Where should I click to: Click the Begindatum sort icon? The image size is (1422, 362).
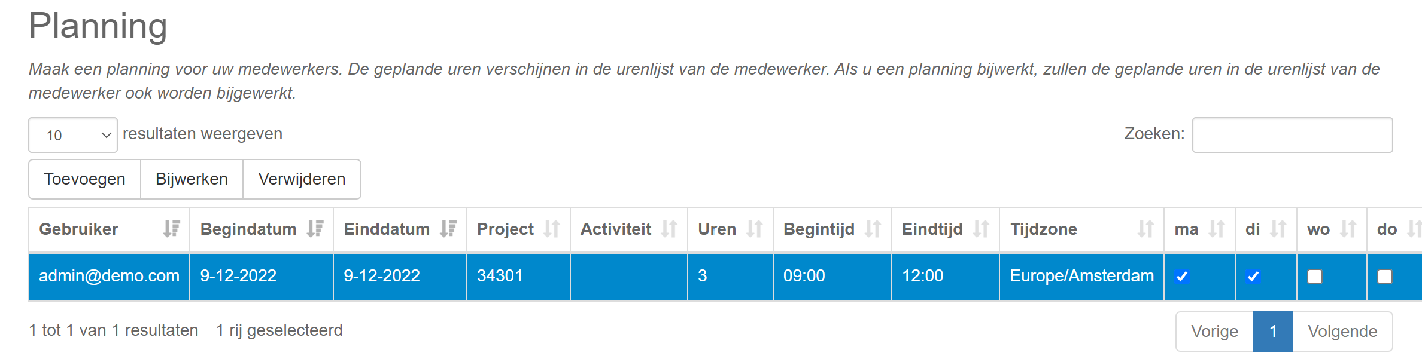click(x=315, y=229)
